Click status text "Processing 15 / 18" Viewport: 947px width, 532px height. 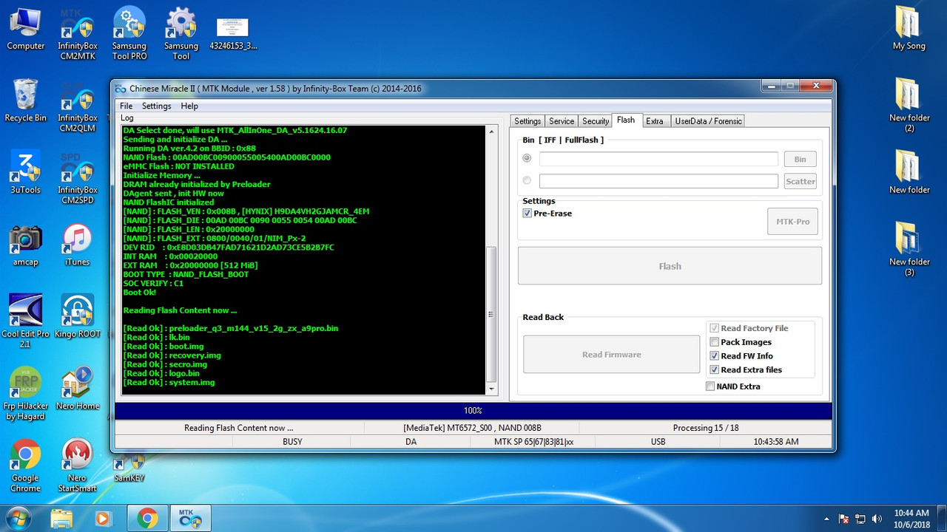pyautogui.click(x=706, y=428)
